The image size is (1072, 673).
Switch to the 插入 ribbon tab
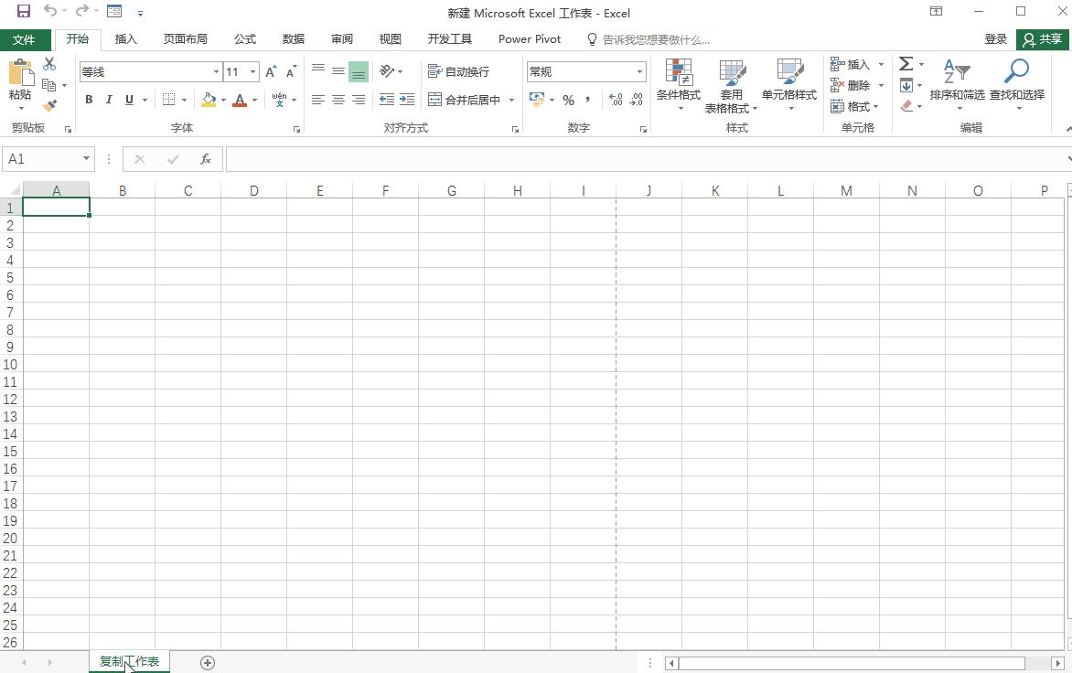click(x=126, y=39)
